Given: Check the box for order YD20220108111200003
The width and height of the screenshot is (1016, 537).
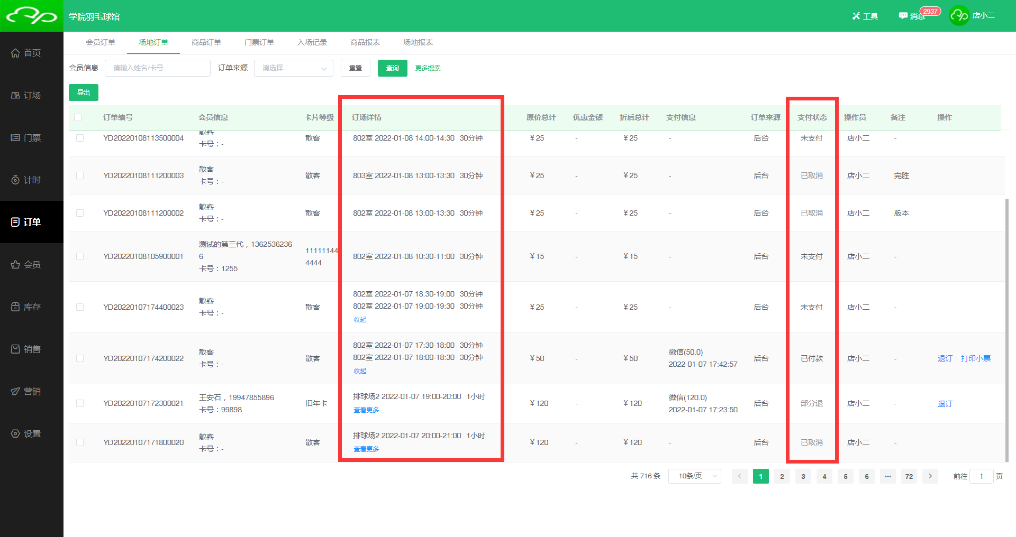Looking at the screenshot, I should (80, 175).
